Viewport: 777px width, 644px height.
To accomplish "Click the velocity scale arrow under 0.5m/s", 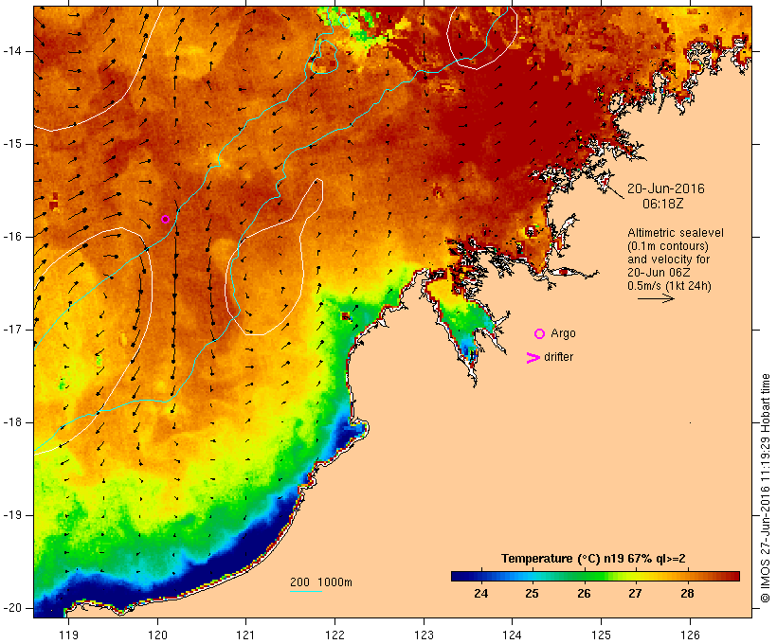I will 656,298.
